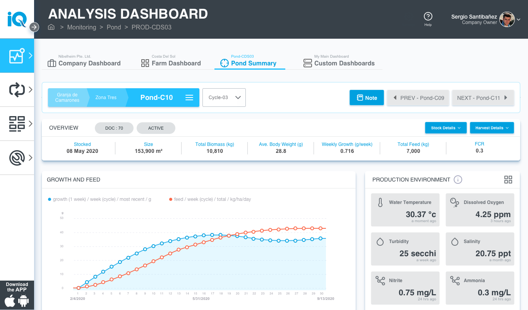
Task: Click the home breadcrumb icon
Action: coord(51,27)
